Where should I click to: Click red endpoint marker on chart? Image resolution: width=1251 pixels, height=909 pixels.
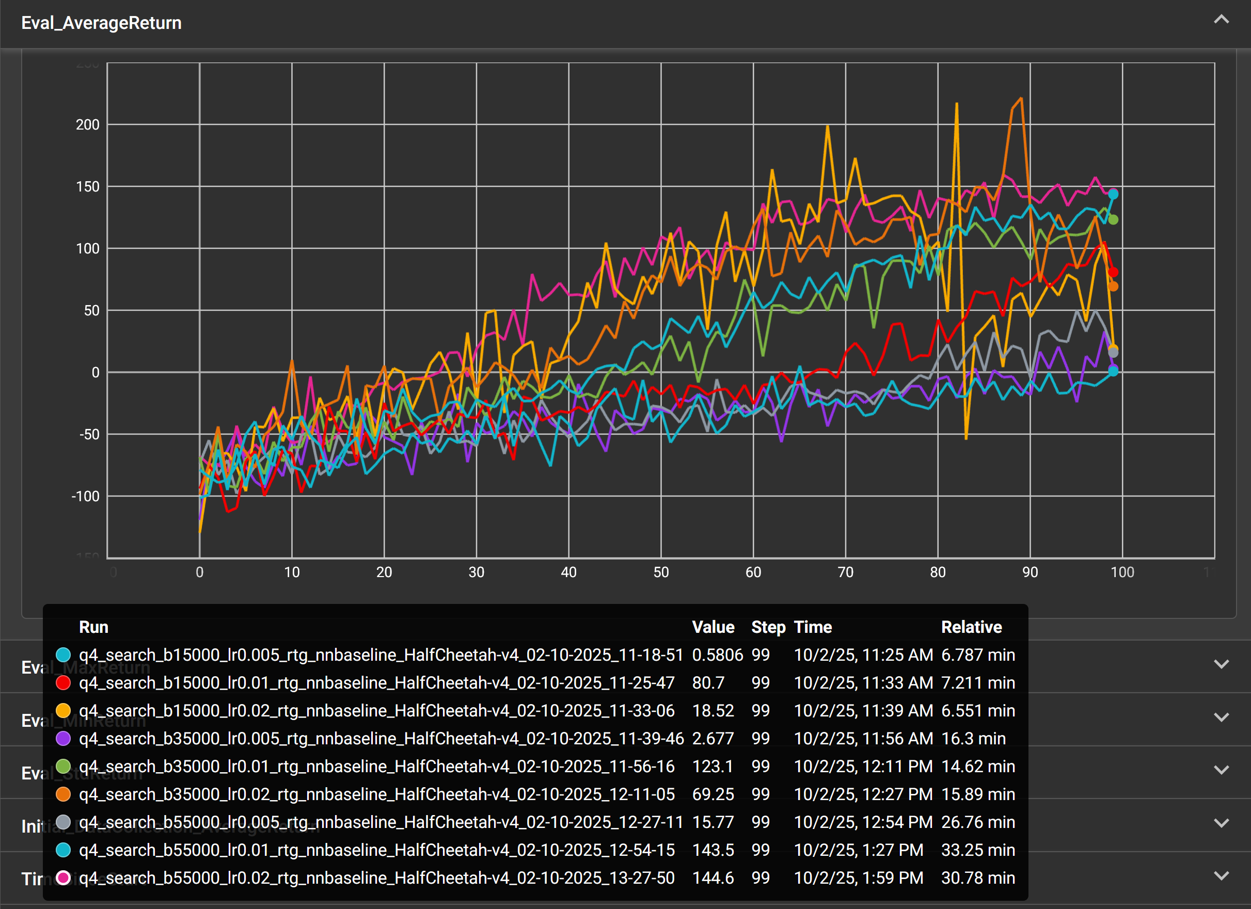(x=1113, y=272)
